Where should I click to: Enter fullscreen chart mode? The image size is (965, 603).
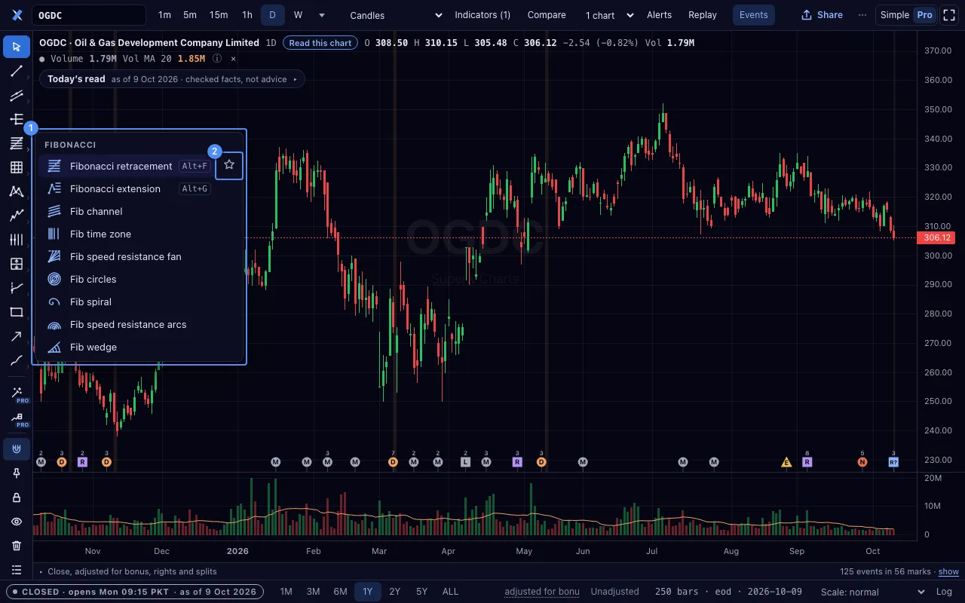(949, 15)
